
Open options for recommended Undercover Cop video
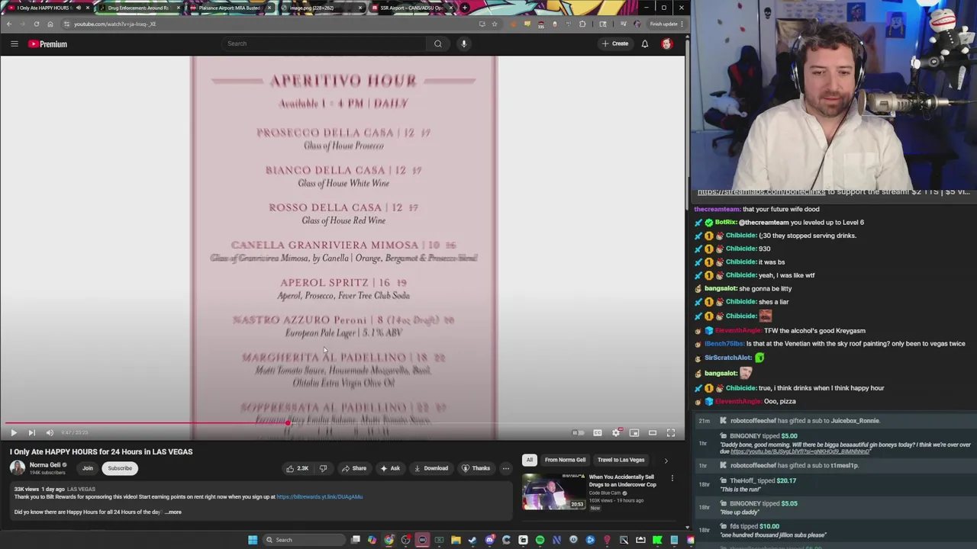coord(672,479)
